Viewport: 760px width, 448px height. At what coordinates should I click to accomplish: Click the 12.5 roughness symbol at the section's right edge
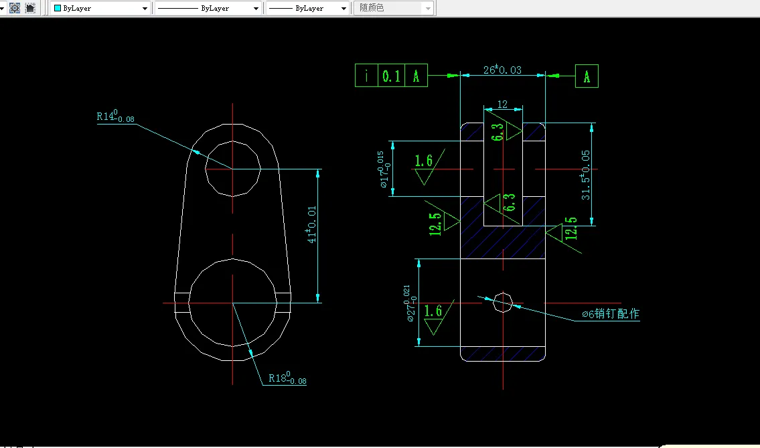click(564, 234)
